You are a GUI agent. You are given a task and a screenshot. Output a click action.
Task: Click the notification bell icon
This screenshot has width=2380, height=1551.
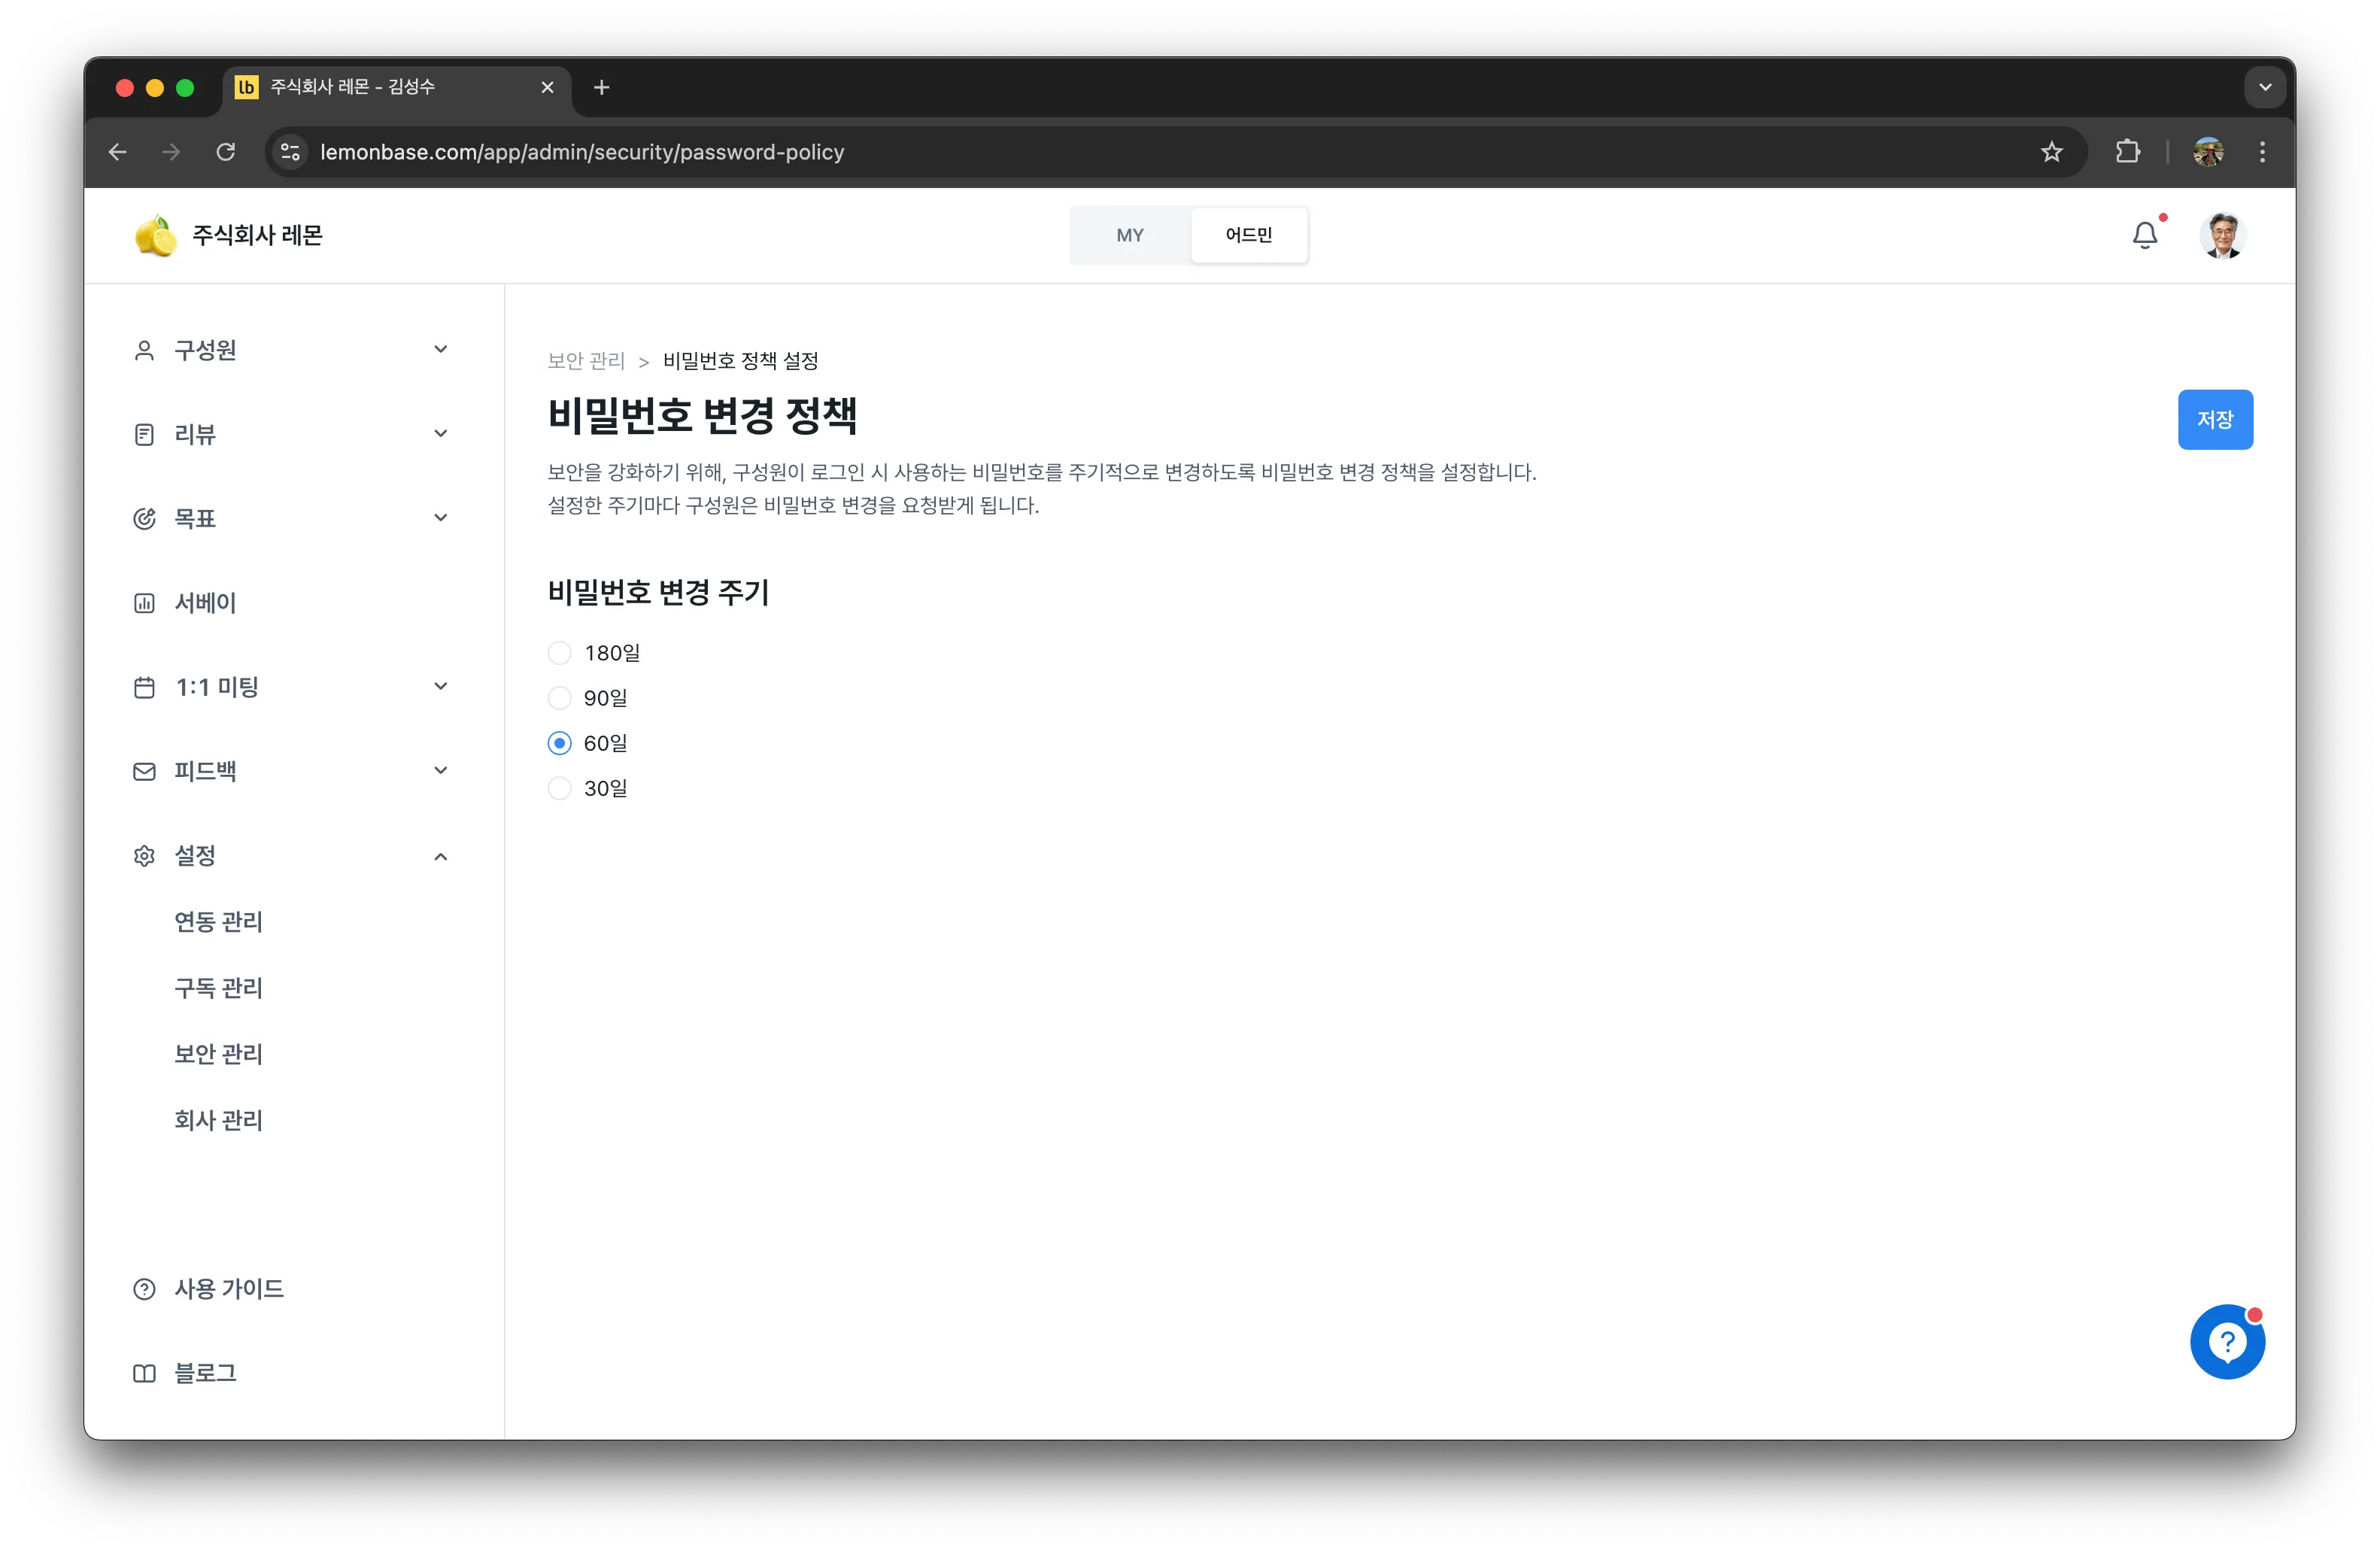2144,235
